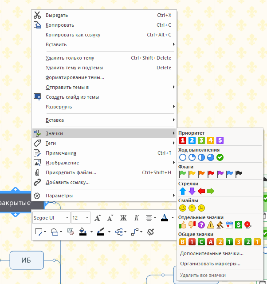
Task: Add the red flag icon
Action: (x=211, y=174)
